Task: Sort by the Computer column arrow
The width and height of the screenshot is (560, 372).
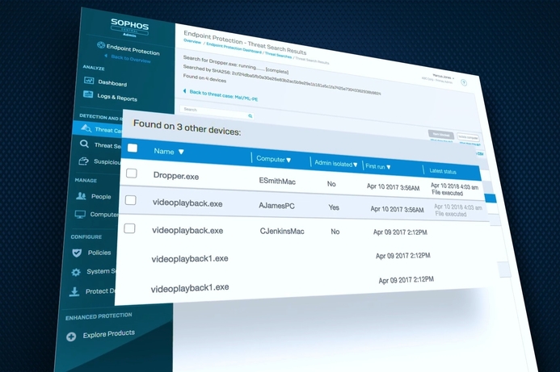Action: [x=288, y=160]
